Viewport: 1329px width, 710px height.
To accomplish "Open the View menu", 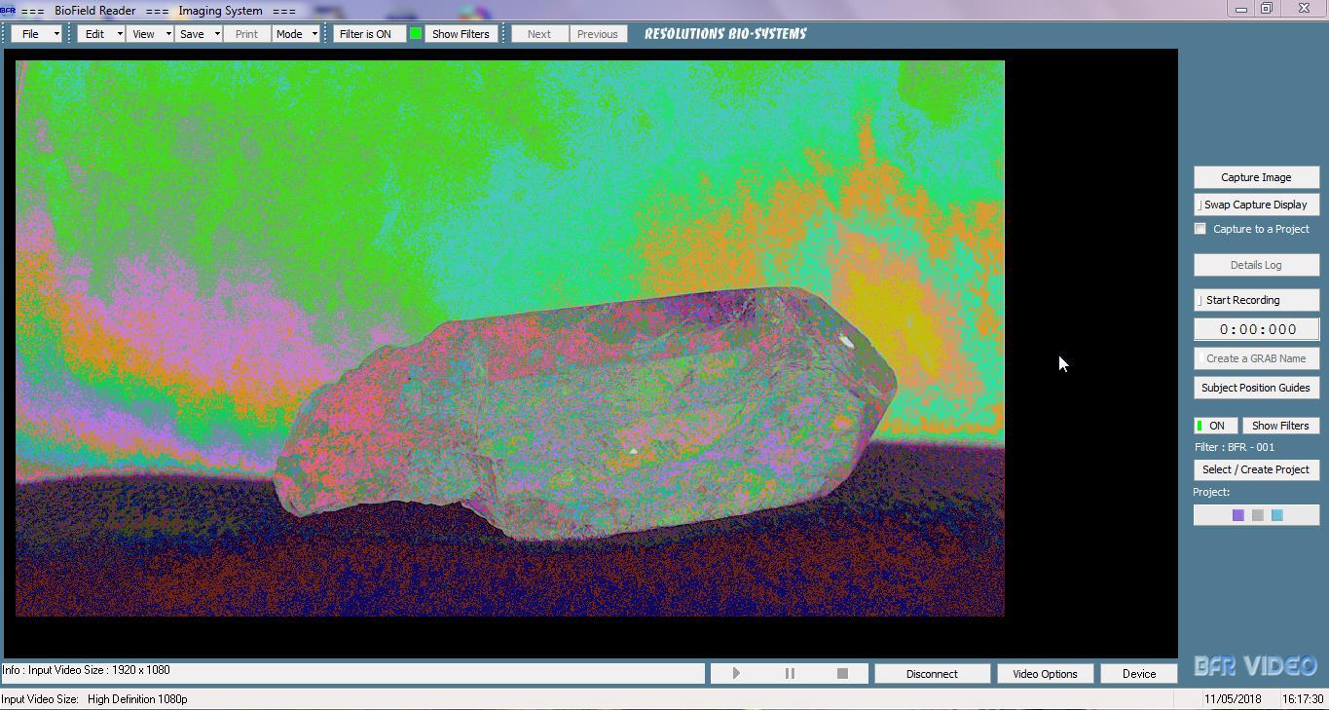I will 149,34.
